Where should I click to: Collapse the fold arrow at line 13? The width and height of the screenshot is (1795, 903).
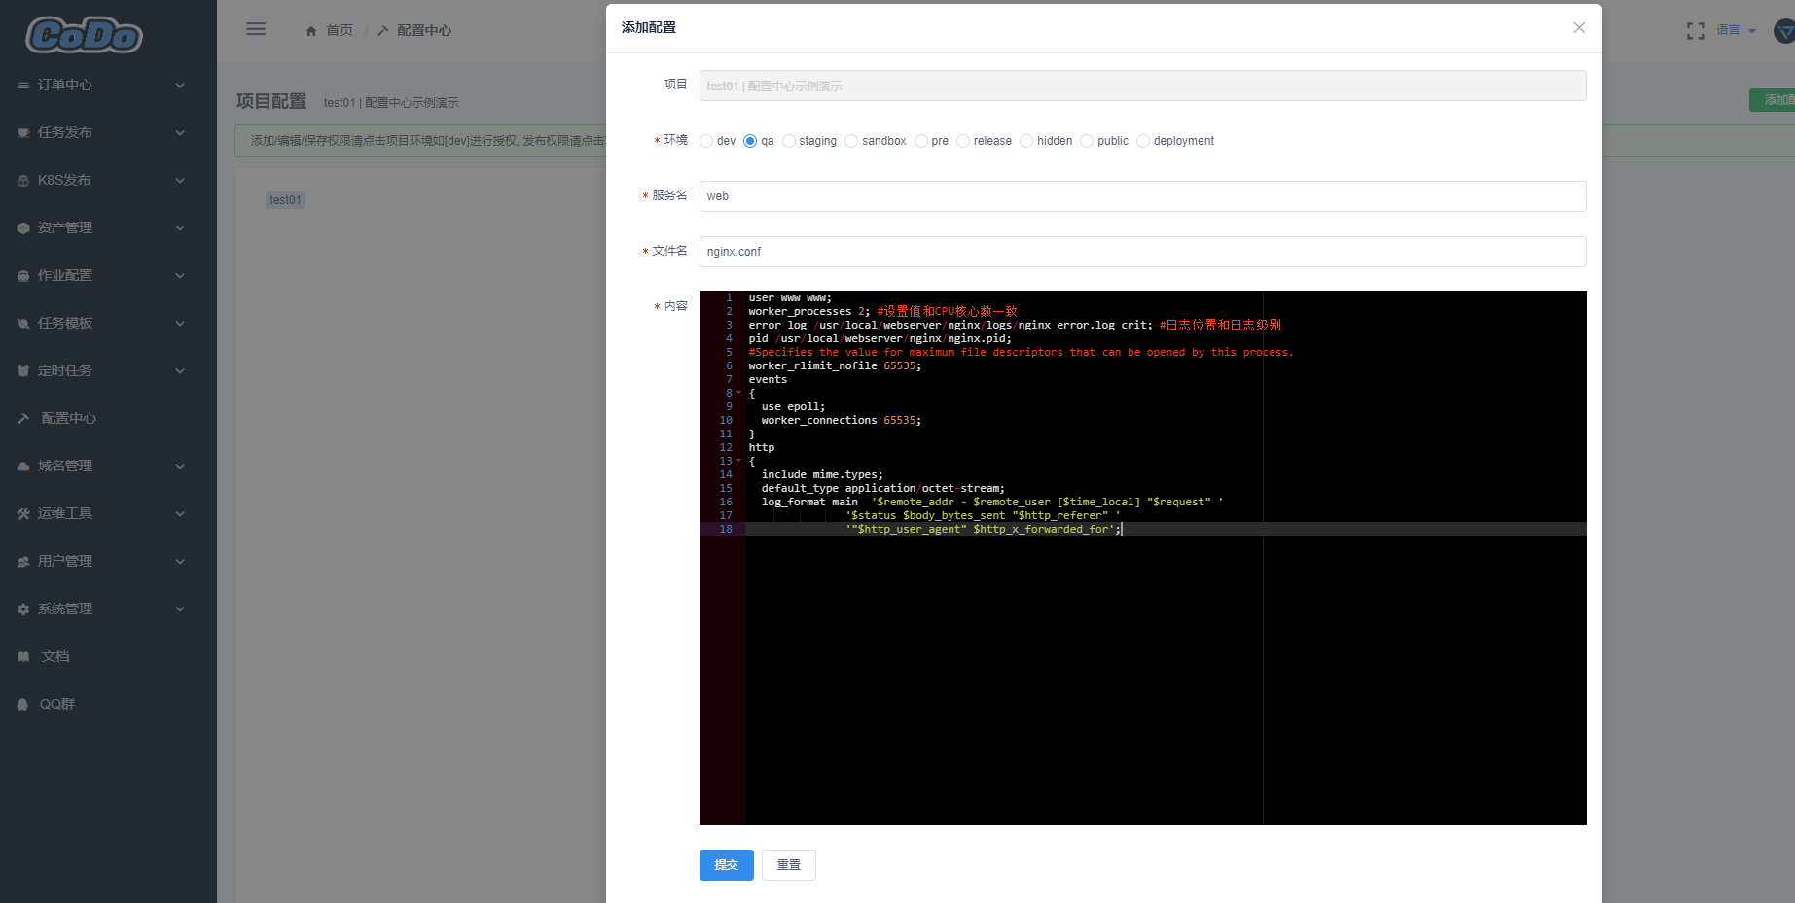738,461
